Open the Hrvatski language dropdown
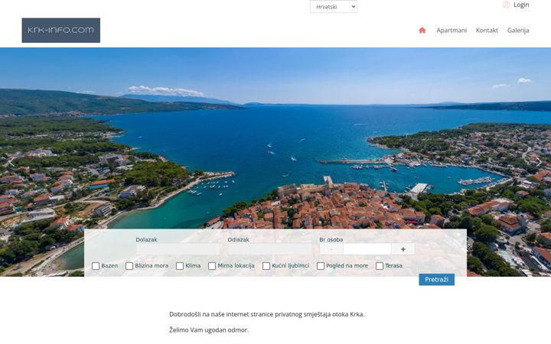 (334, 7)
